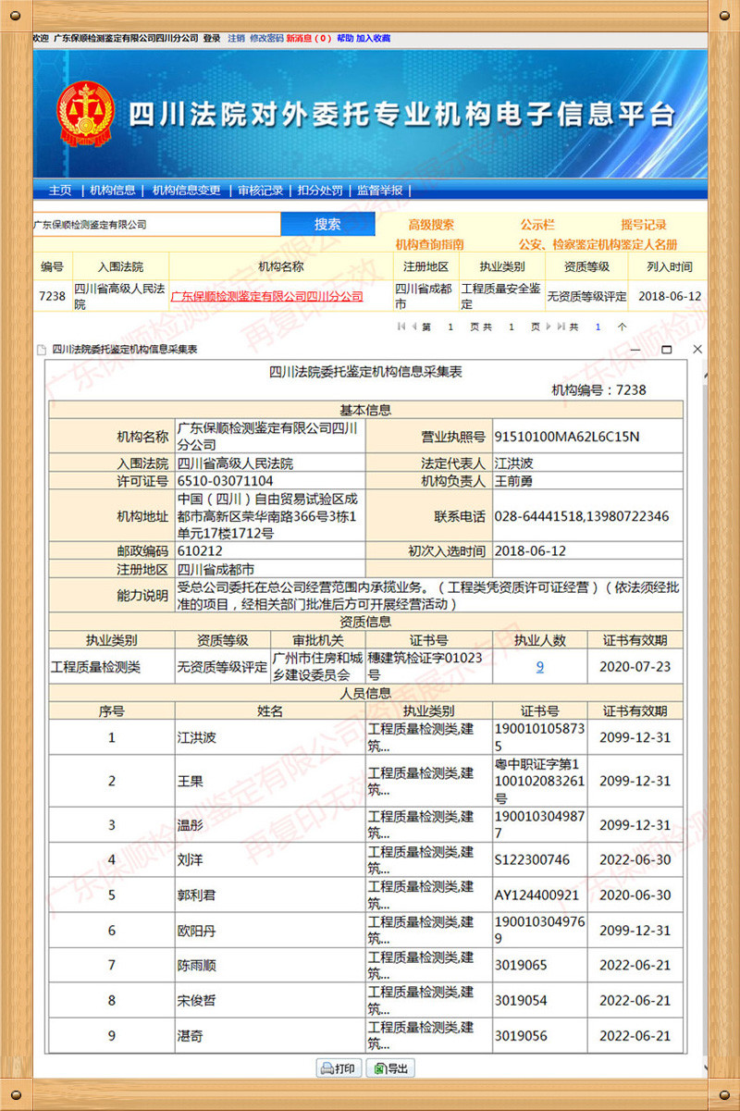The image size is (740, 1111).
Task: Go to next page arrow
Action: [549, 327]
